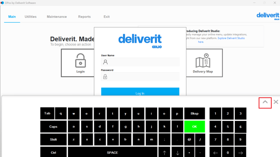Tap numpad key 3
Image resolution: width=280 pixels, height=157 pixels.
(x=241, y=113)
